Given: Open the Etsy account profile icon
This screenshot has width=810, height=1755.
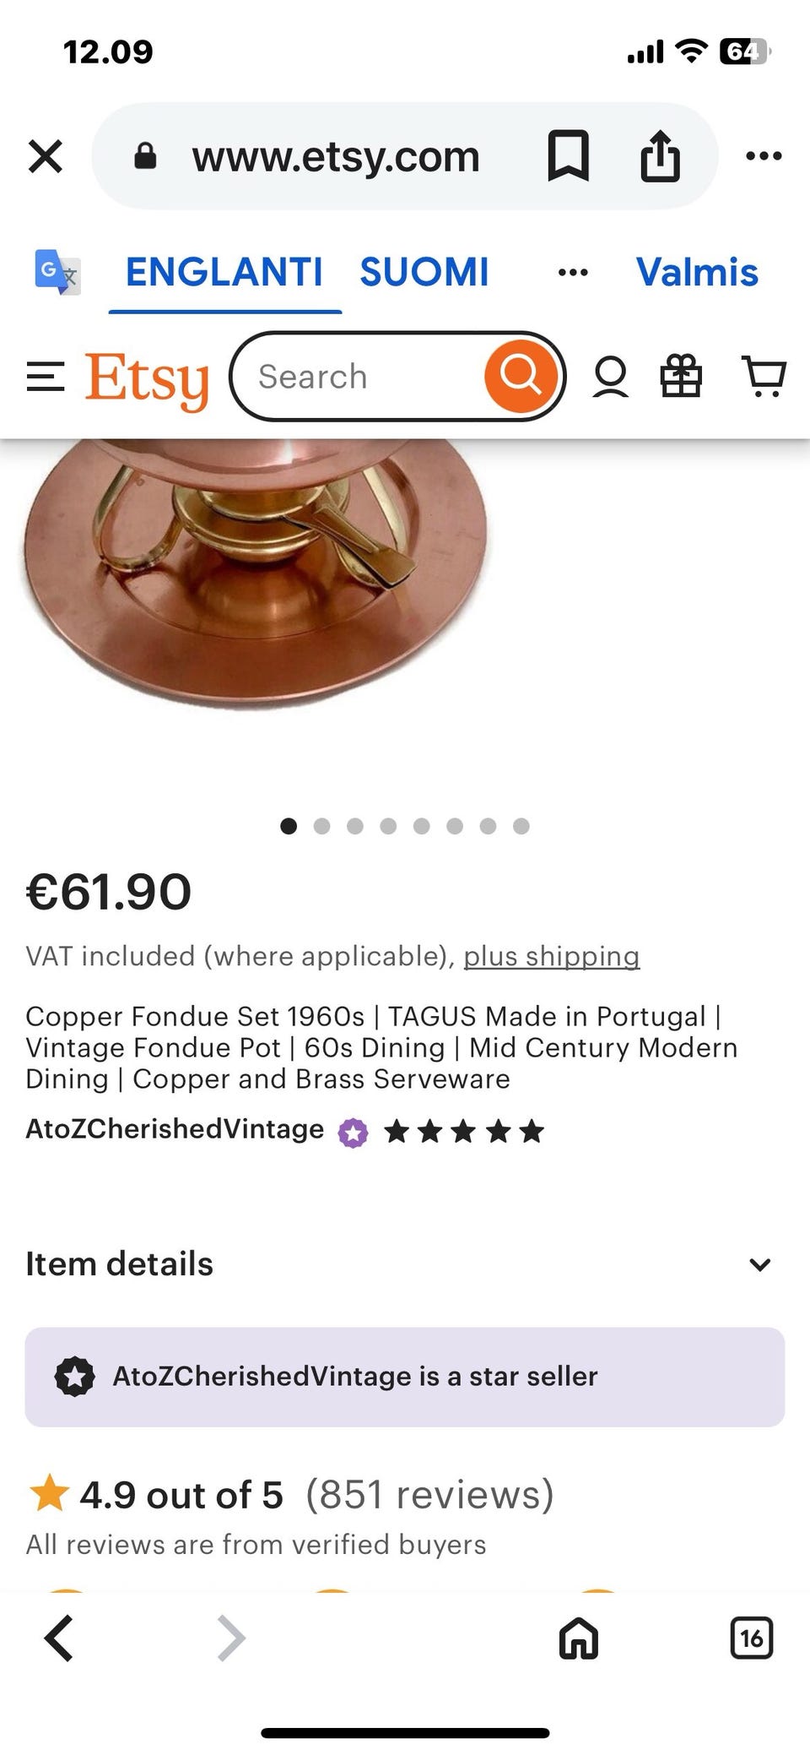Looking at the screenshot, I should tap(610, 377).
